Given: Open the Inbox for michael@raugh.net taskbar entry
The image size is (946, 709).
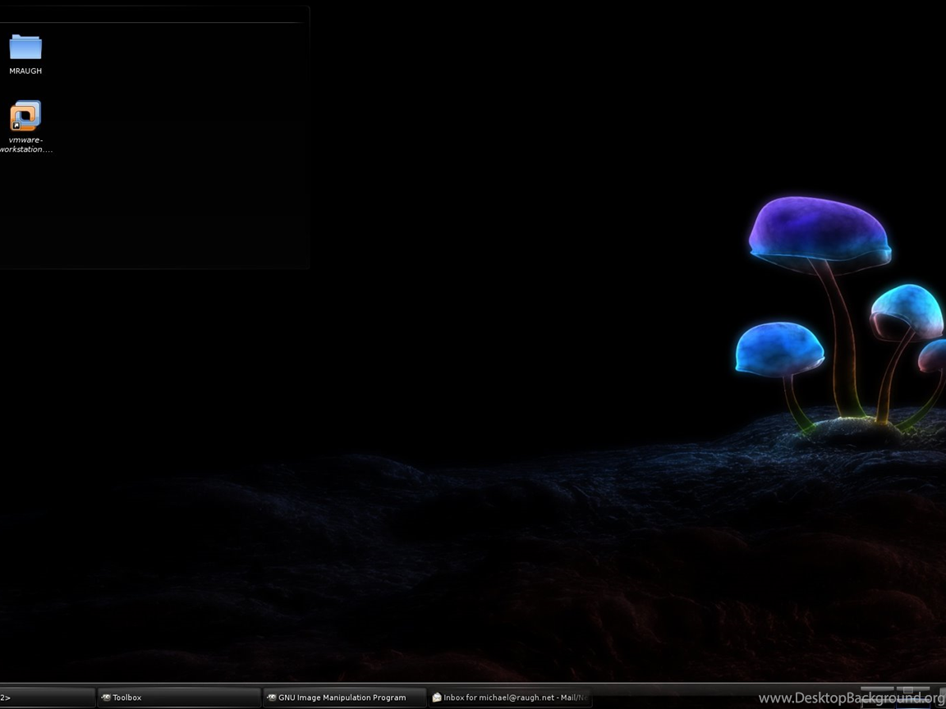Looking at the screenshot, I should tap(511, 698).
